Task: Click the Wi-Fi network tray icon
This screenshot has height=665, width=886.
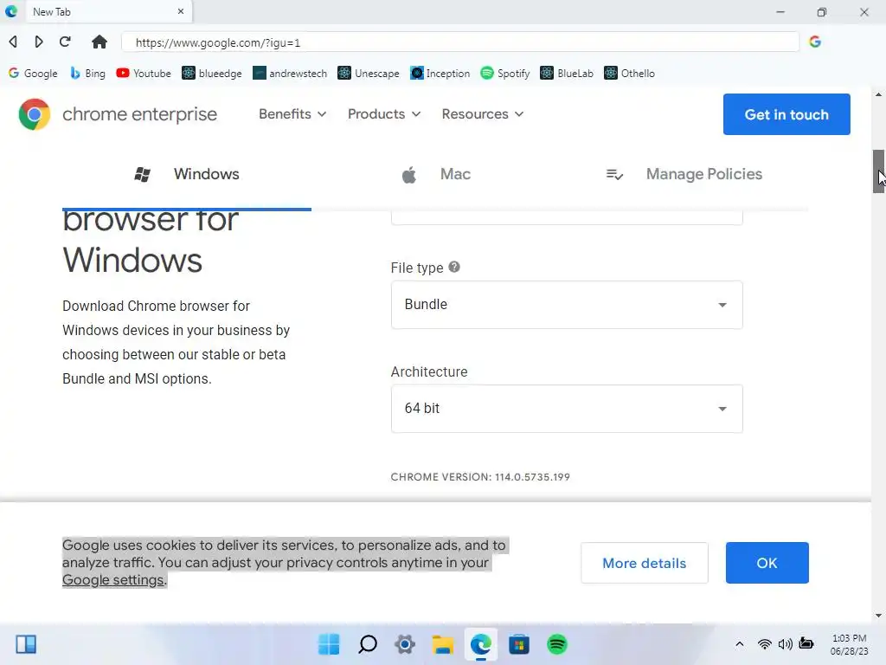Action: pyautogui.click(x=765, y=644)
